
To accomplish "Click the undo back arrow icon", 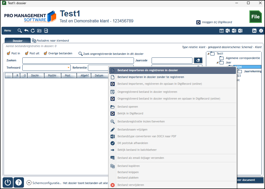I will [x=26, y=31].
